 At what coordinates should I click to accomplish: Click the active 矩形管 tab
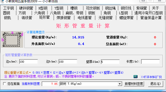[45, 17]
